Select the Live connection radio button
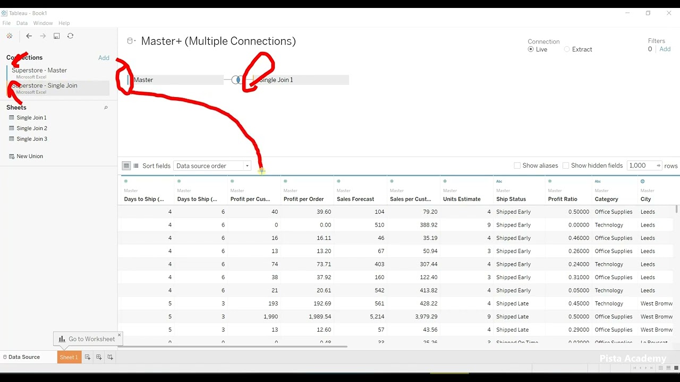 (x=531, y=49)
